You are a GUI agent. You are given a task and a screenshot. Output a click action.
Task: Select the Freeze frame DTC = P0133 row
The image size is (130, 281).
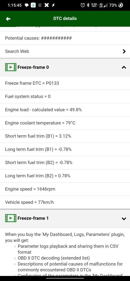pyautogui.click(x=65, y=83)
